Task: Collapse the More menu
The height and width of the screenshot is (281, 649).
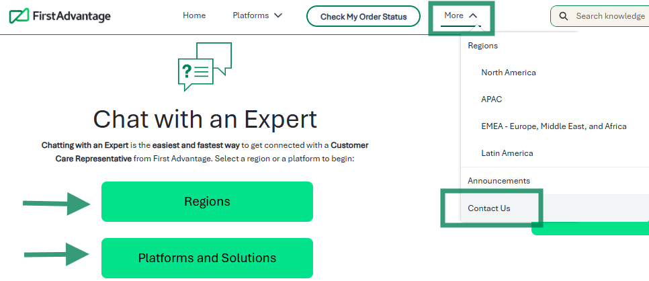Action: (x=461, y=15)
